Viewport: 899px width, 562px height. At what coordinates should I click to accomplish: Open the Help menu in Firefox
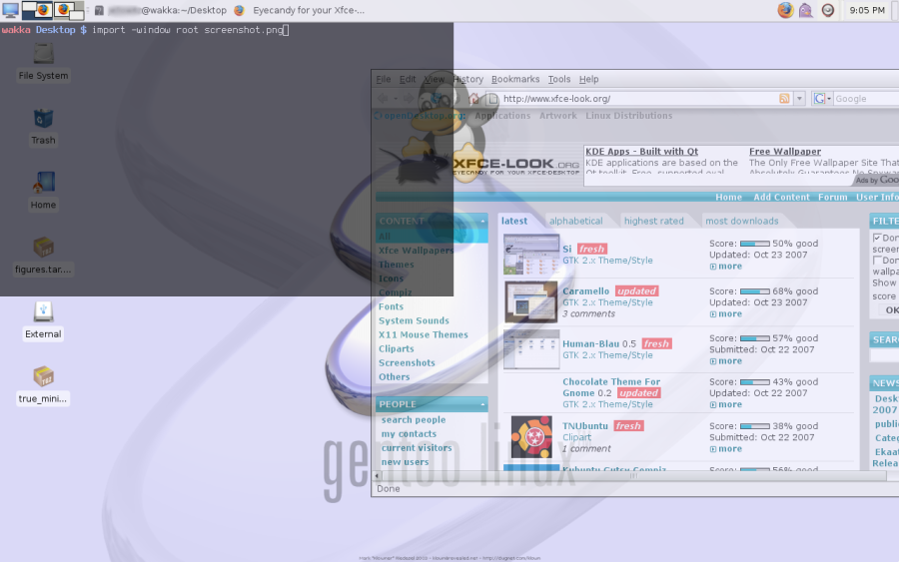[588, 79]
